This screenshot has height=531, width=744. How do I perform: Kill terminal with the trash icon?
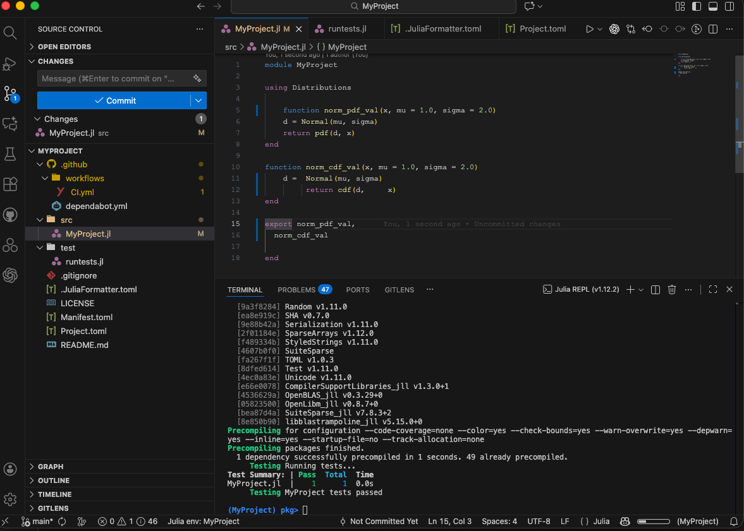pyautogui.click(x=672, y=290)
